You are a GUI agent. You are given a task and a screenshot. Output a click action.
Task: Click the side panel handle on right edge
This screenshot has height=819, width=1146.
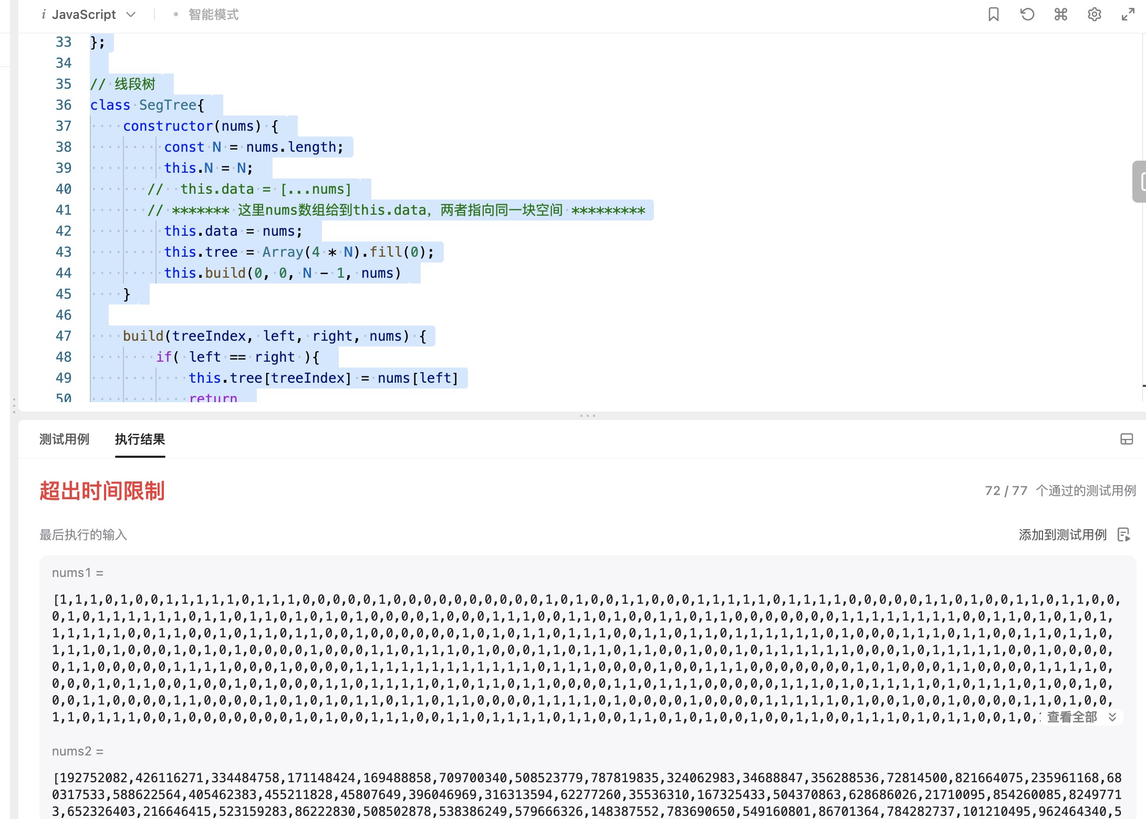pos(1139,182)
